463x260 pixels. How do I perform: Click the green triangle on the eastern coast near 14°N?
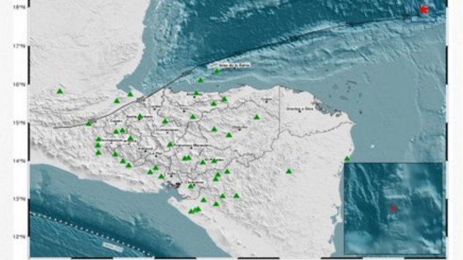(347, 159)
